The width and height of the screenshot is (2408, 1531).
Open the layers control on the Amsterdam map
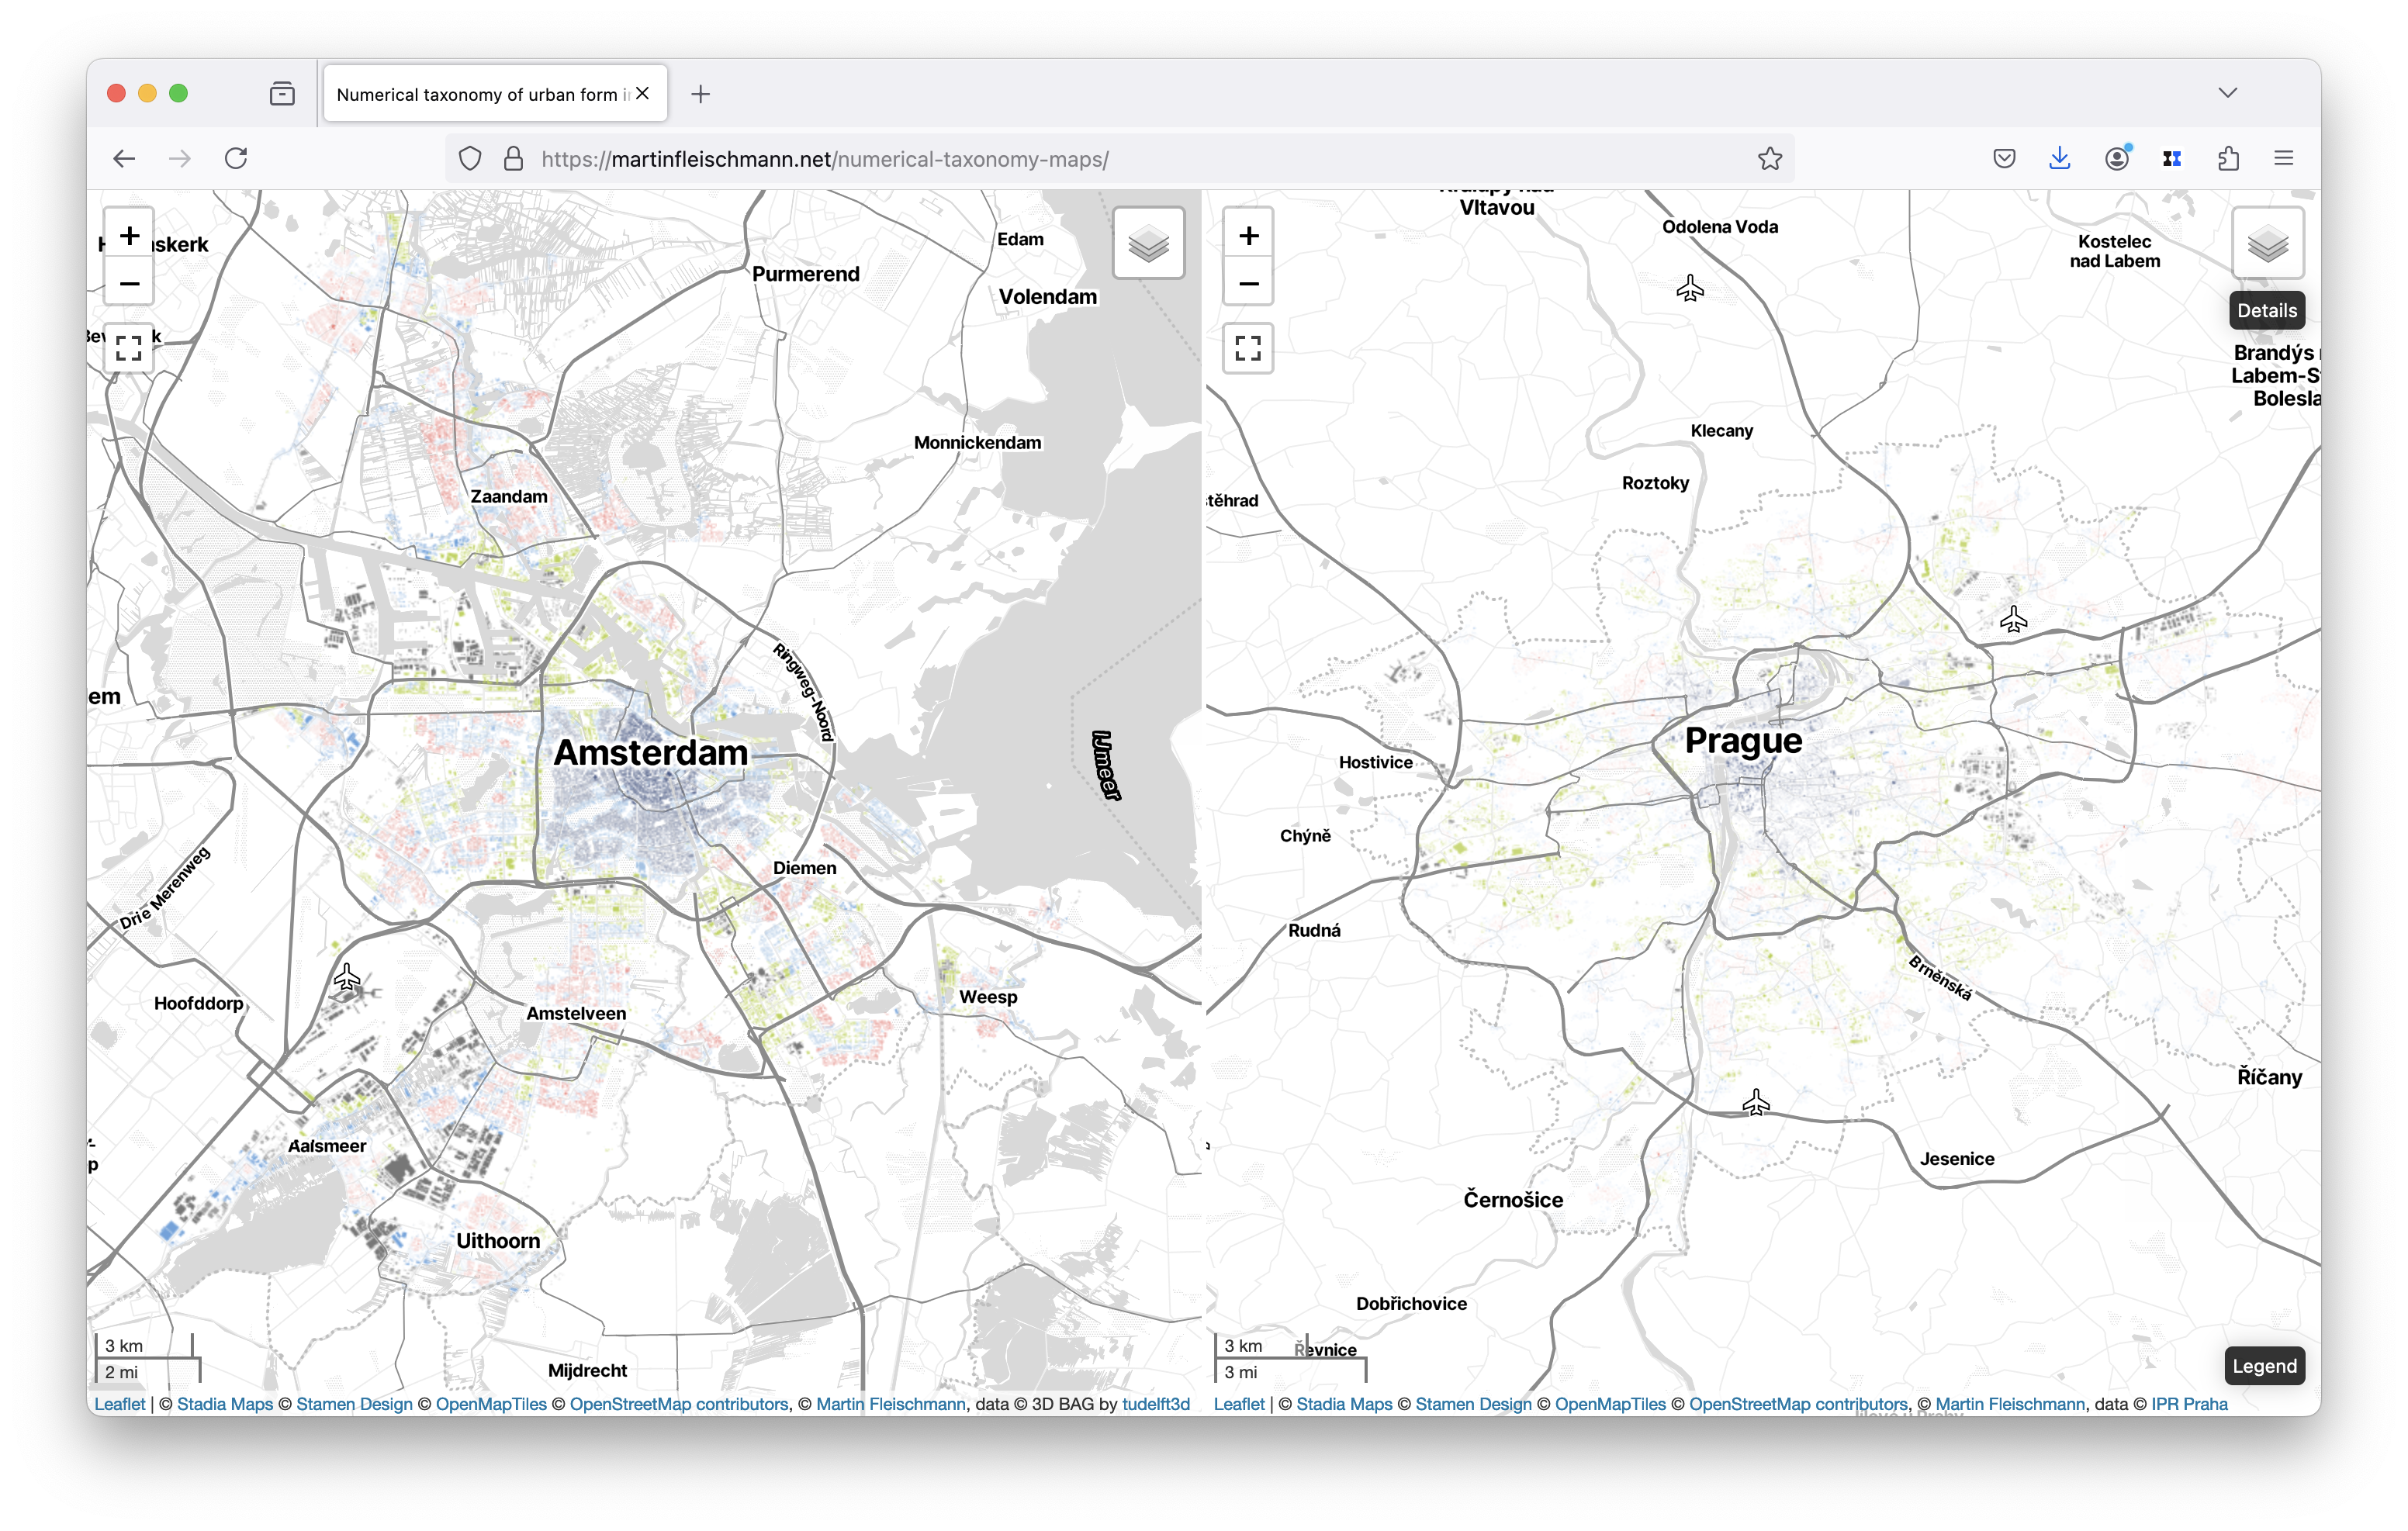pos(1148,243)
